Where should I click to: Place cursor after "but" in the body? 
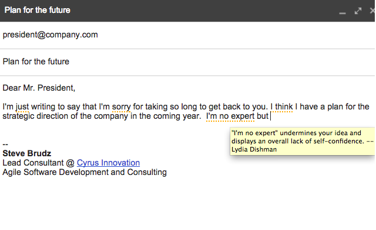(270, 116)
